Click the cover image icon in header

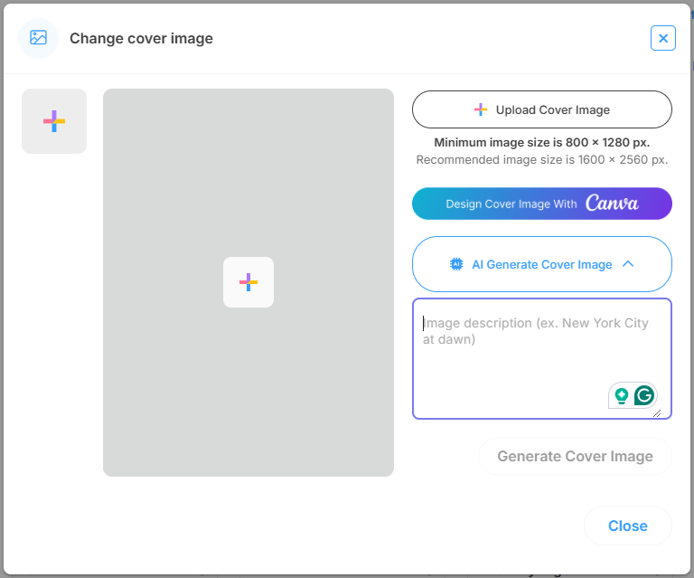click(x=38, y=38)
